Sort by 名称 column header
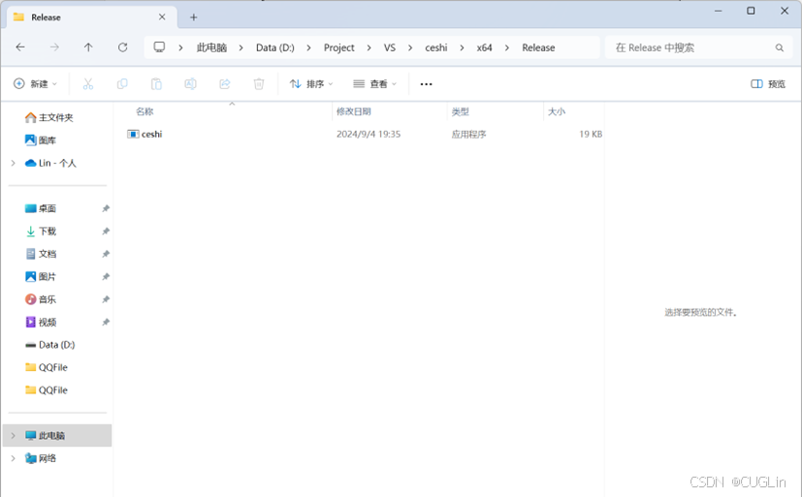802x497 pixels. [144, 111]
